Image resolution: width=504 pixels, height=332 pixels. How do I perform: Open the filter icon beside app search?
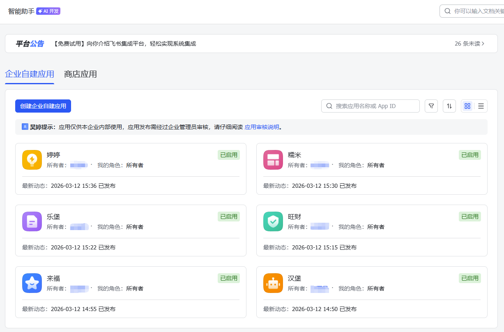431,106
